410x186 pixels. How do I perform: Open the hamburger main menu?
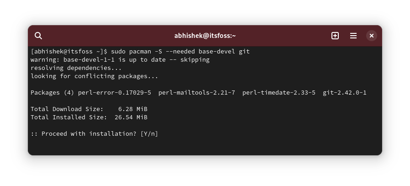click(353, 36)
